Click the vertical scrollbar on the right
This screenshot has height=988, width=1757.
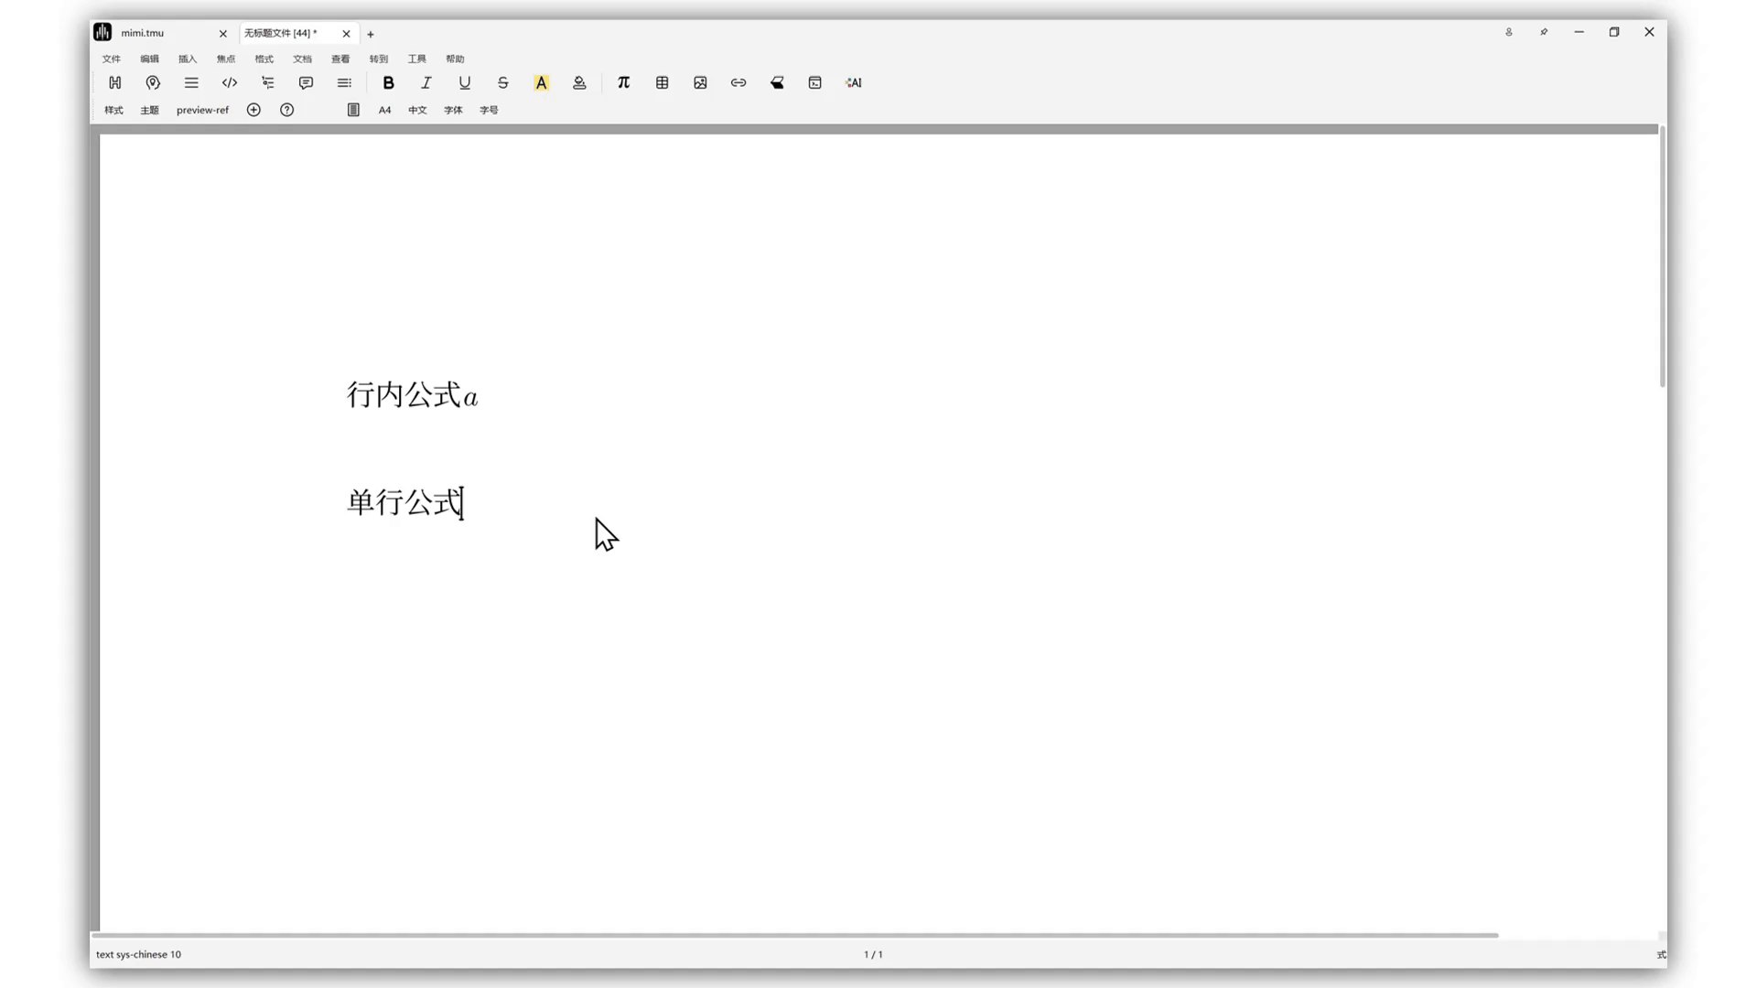[x=1662, y=256]
